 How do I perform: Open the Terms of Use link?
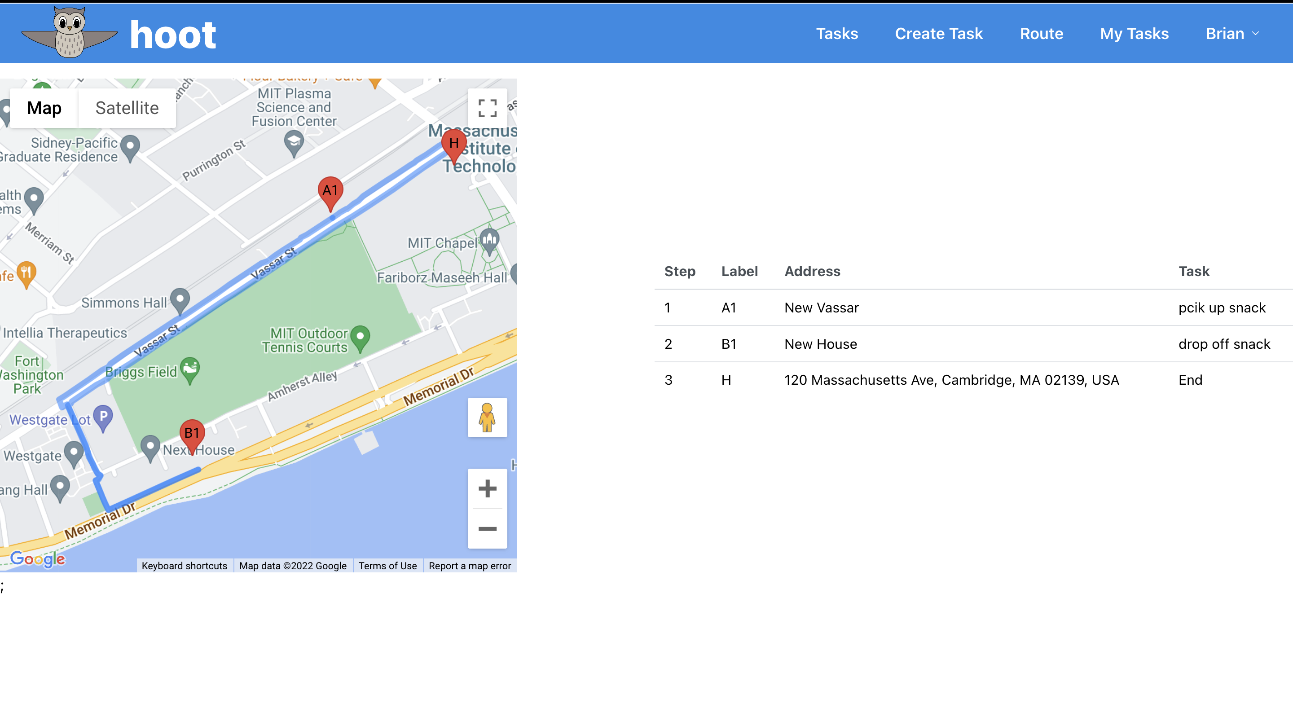tap(387, 566)
